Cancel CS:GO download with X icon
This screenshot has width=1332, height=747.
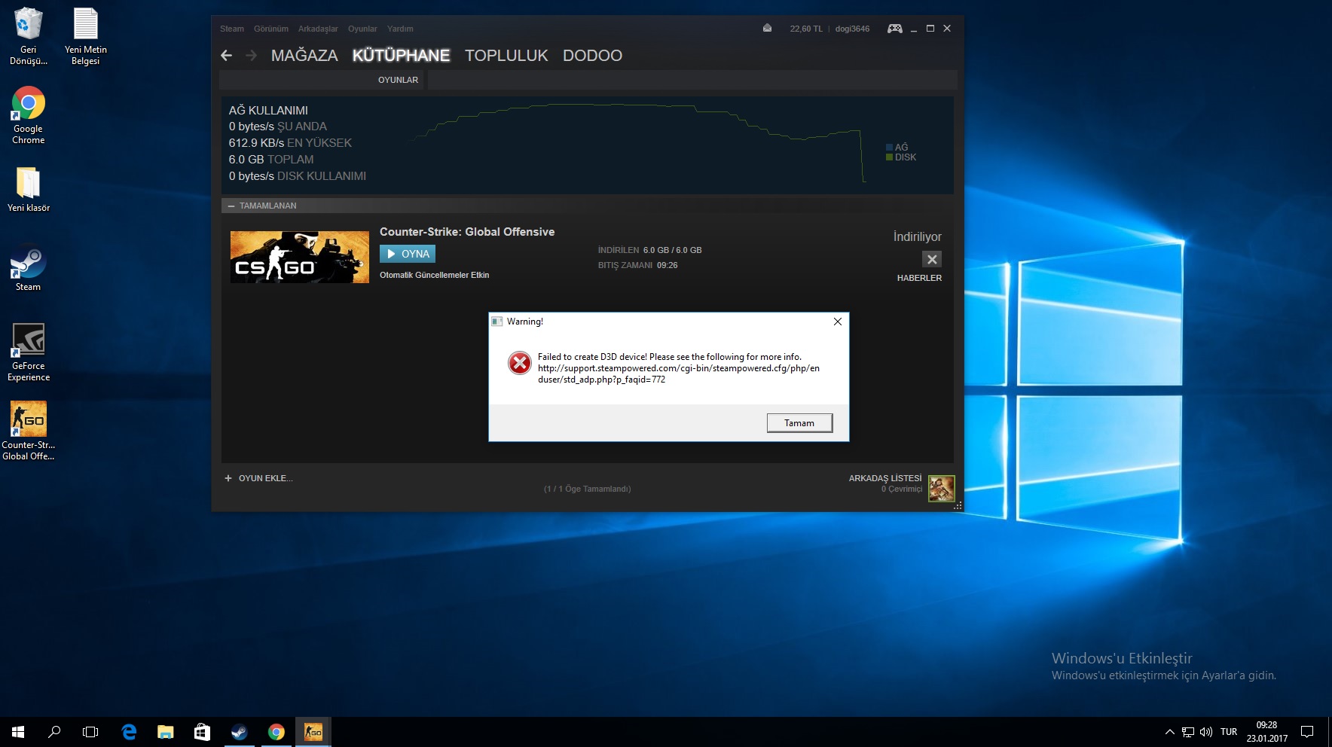coord(932,259)
